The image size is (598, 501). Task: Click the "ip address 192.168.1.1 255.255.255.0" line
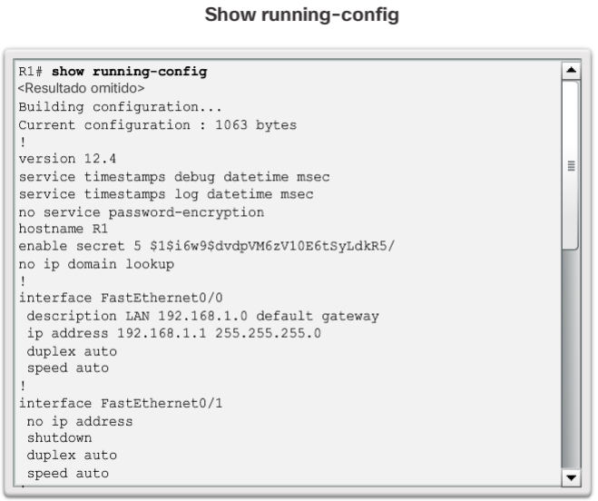[x=174, y=334]
